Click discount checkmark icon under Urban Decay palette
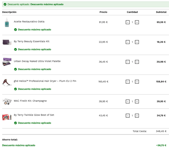 point(15,69)
